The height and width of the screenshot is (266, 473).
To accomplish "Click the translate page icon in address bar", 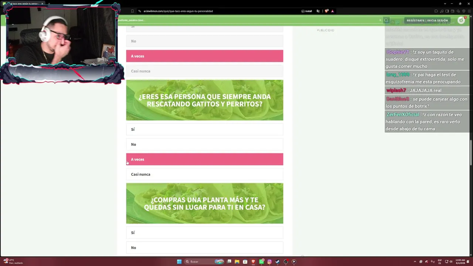I will [x=318, y=11].
